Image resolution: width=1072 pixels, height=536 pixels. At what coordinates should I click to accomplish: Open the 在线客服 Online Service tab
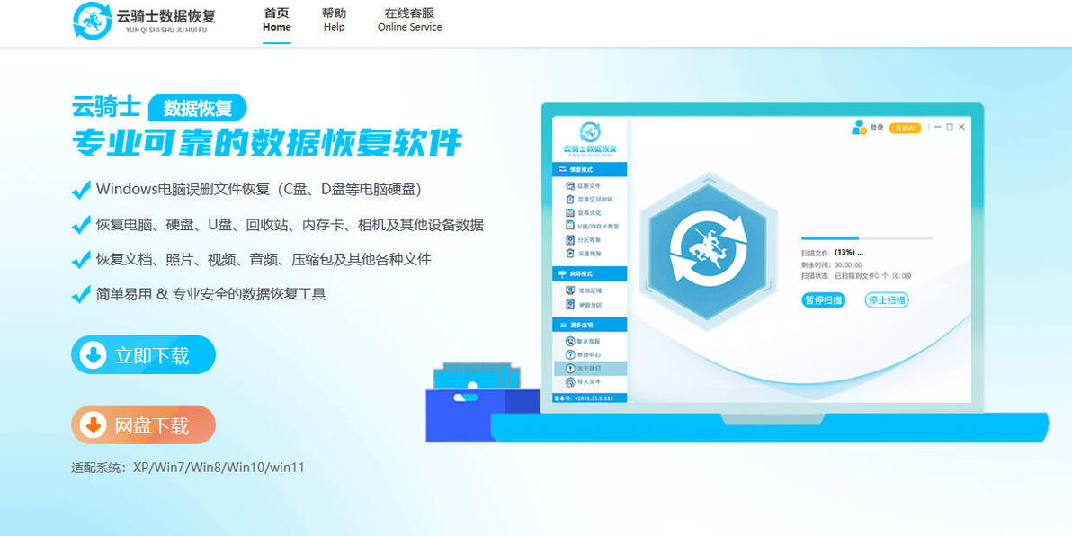pos(409,20)
